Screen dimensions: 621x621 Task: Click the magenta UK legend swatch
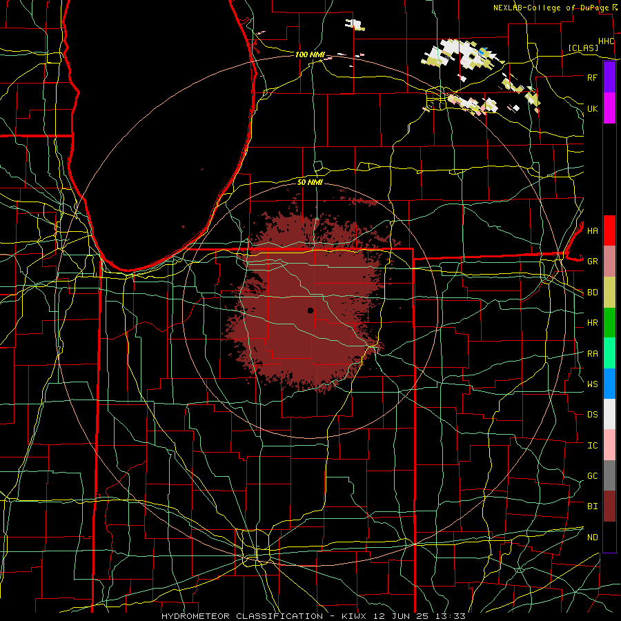[x=609, y=108]
